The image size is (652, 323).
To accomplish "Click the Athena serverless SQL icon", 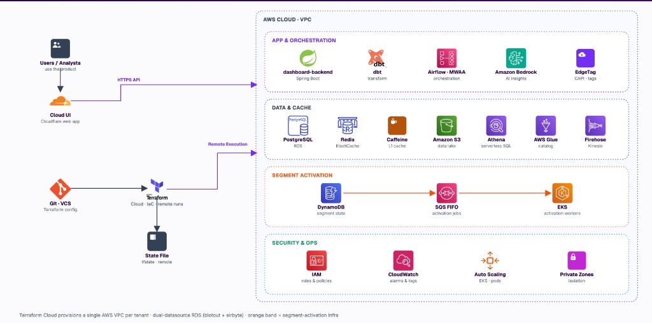I will tap(496, 126).
